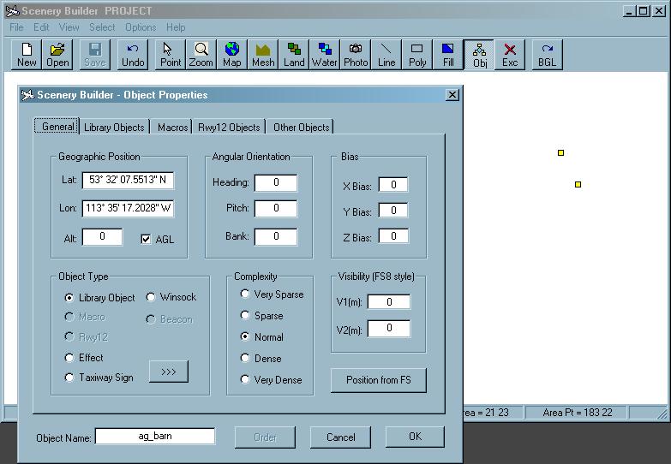Click the Heading input field

(275, 182)
